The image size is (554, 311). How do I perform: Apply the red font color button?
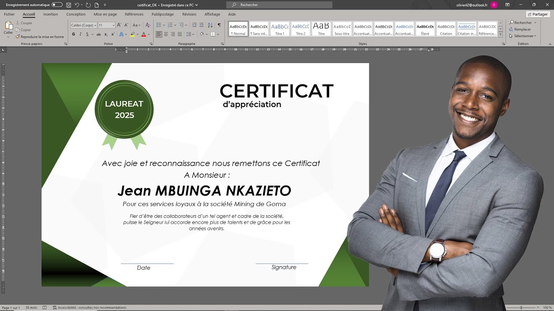pos(144,34)
